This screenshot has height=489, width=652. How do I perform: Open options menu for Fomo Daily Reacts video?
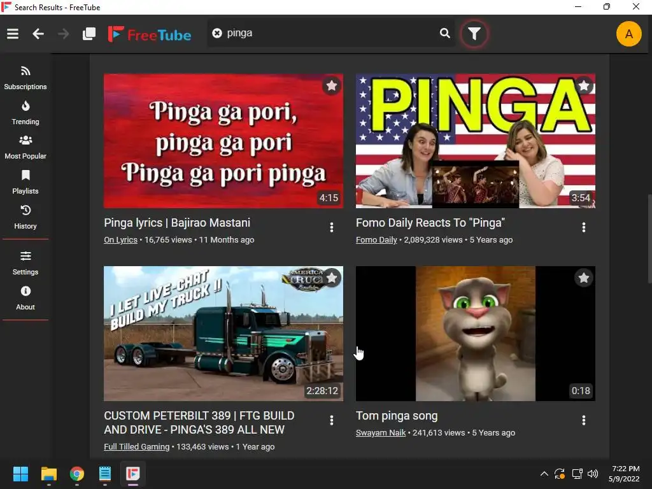tap(584, 227)
